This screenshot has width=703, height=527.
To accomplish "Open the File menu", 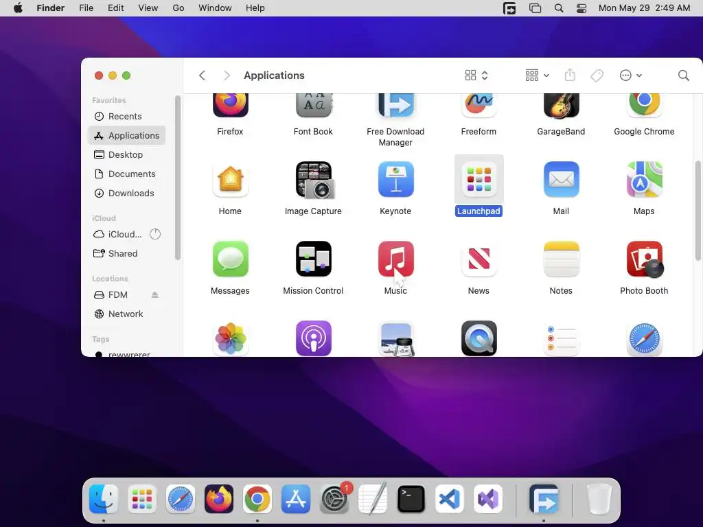I will click(86, 8).
